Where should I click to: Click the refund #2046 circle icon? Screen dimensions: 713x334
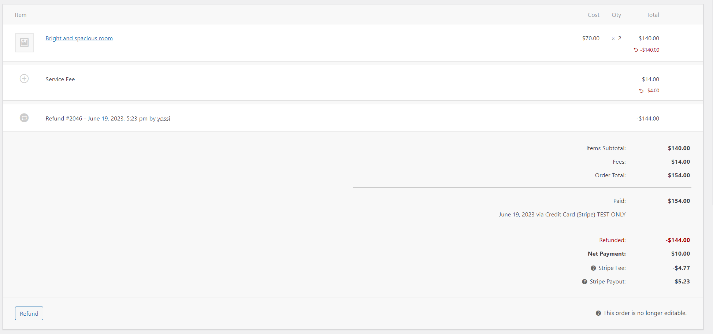(24, 118)
